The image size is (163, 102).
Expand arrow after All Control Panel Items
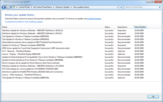click(x=54, y=7)
